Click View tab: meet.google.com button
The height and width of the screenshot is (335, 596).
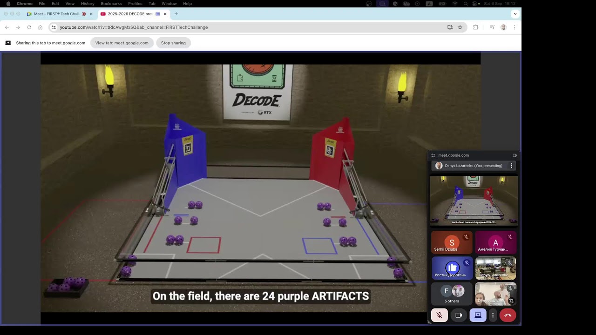pos(122,43)
